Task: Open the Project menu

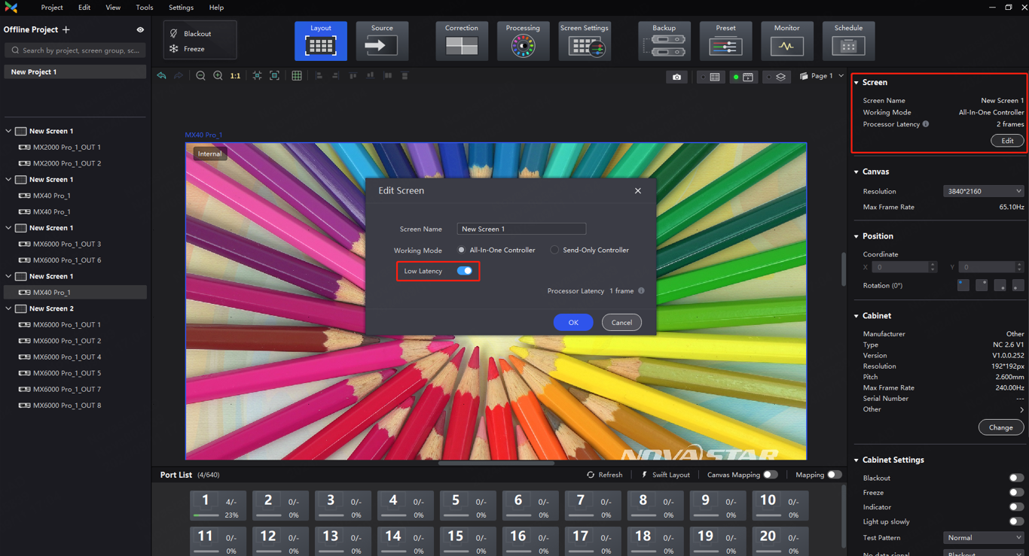Action: coord(52,8)
